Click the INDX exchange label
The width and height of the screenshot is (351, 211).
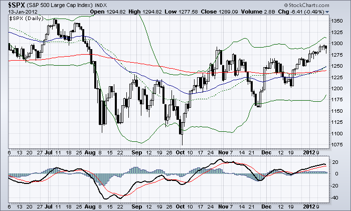pyautogui.click(x=101, y=5)
